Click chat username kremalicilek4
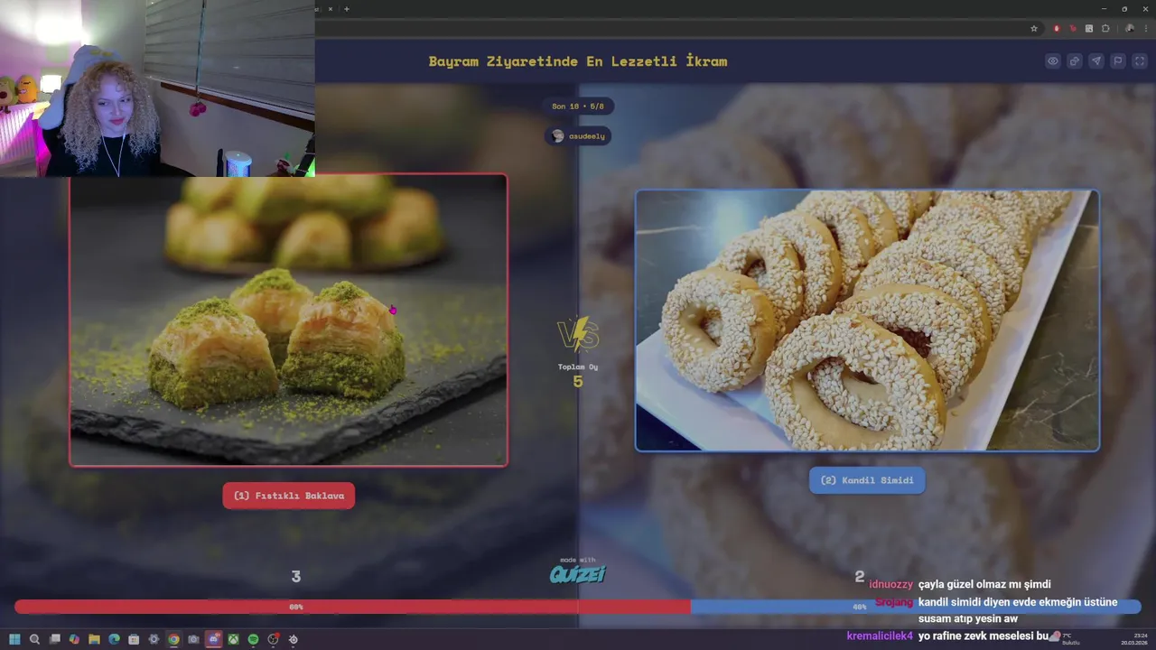Screen dimensions: 1156x650 point(880,636)
